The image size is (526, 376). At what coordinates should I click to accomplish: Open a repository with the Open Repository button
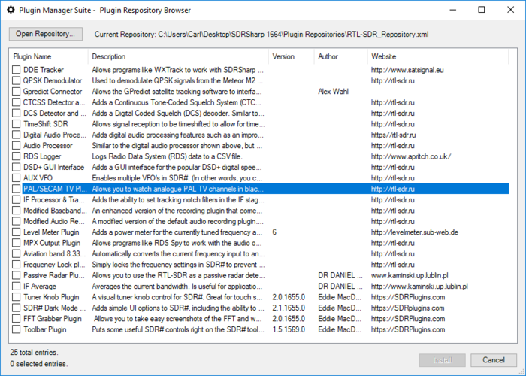pos(46,34)
